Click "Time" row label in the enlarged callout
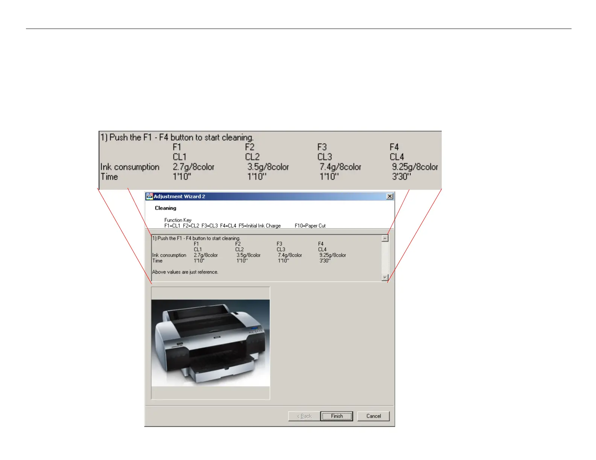 coord(109,177)
